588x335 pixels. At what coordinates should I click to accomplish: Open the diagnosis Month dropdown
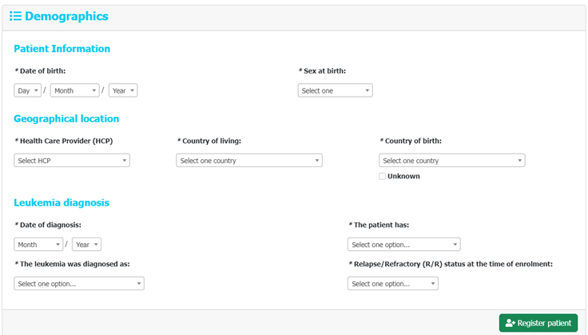[38, 245]
